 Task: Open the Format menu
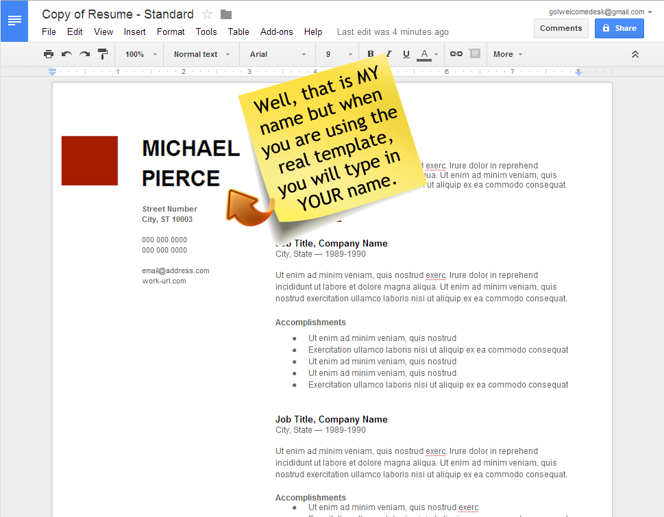(x=171, y=31)
